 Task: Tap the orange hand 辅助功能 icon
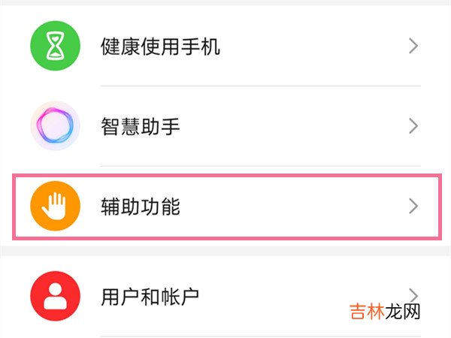tap(55, 207)
